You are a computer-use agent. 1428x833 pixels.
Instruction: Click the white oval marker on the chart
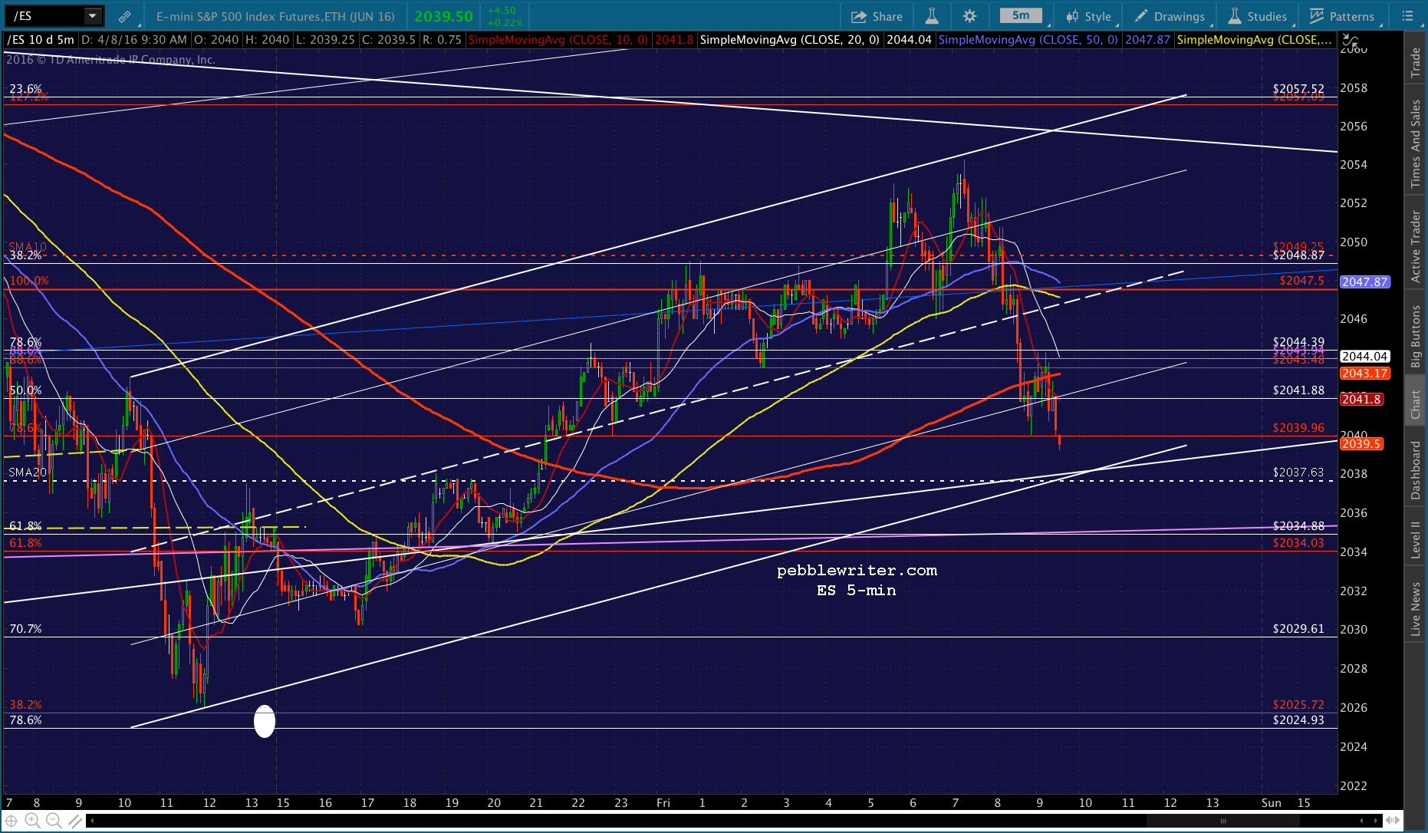(x=265, y=721)
